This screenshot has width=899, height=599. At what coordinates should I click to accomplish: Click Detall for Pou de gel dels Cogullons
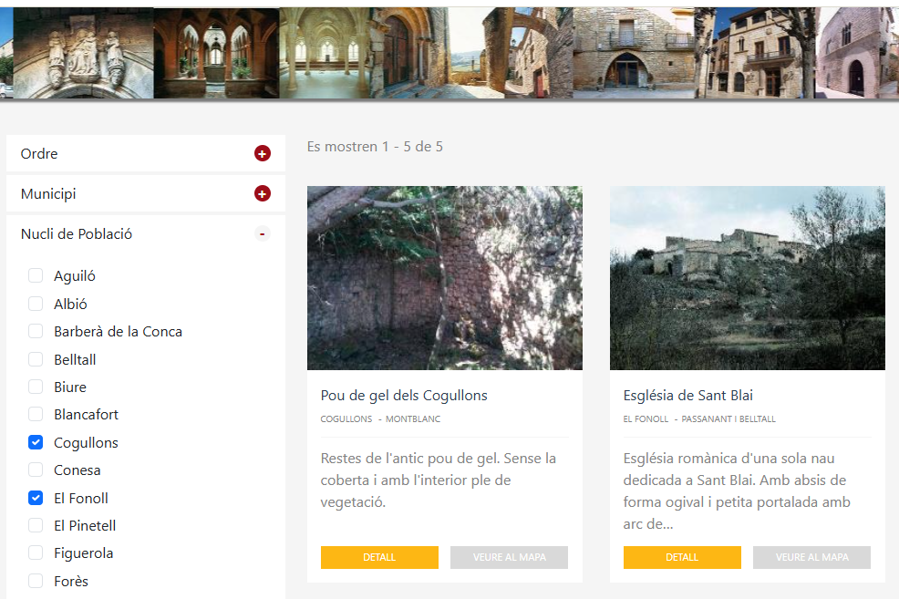point(379,557)
